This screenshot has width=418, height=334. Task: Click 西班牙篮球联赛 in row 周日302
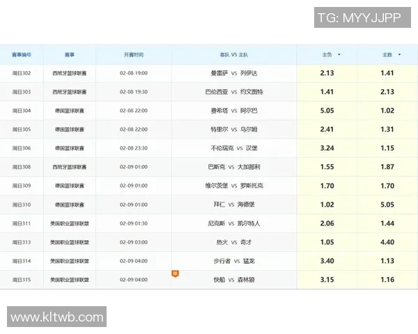(x=70, y=73)
